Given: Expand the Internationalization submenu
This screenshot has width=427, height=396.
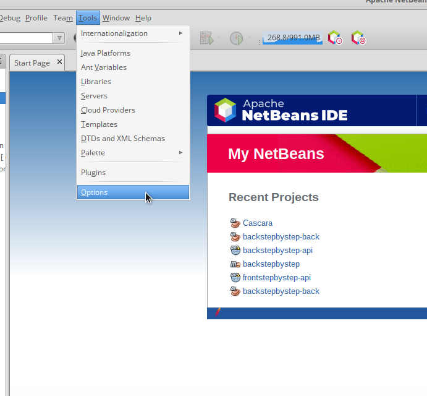Looking at the screenshot, I should [x=133, y=33].
